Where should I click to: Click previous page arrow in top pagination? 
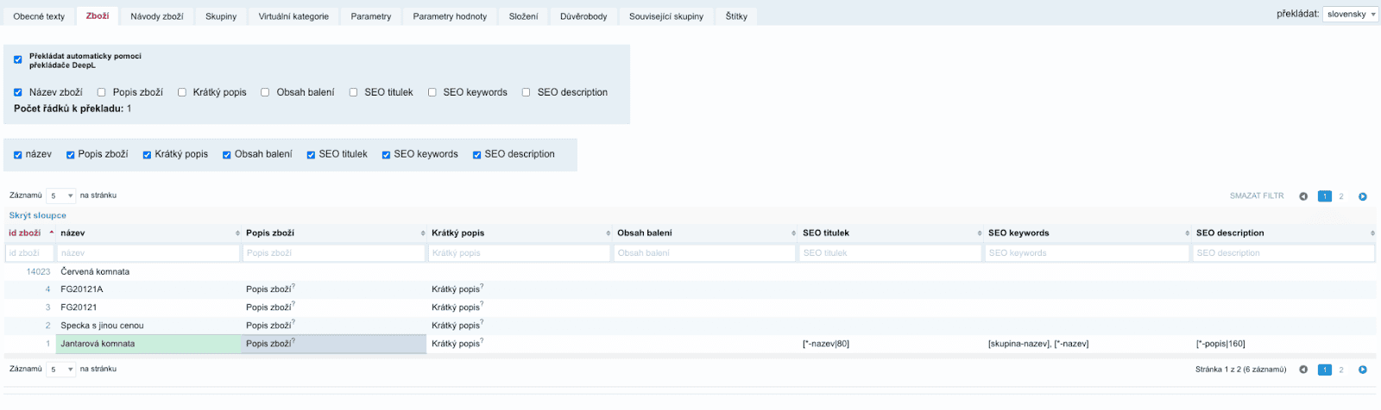1303,196
